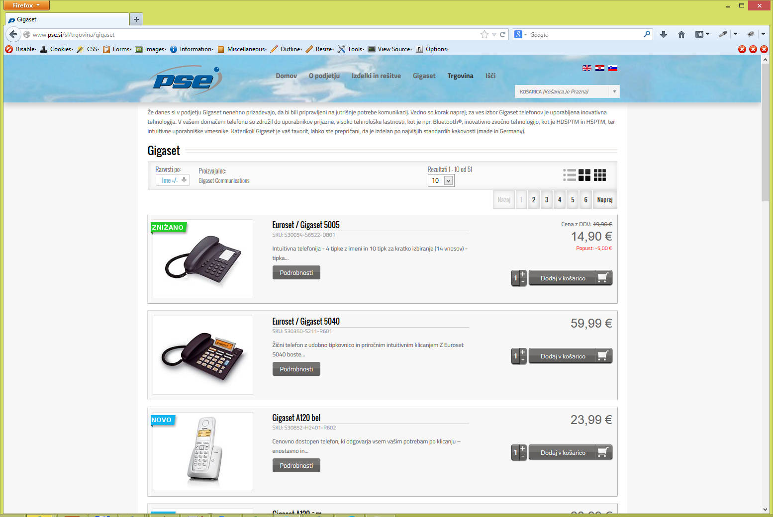Open the search engine selector dropdown
Screen dimensions: 773x517
pos(521,34)
